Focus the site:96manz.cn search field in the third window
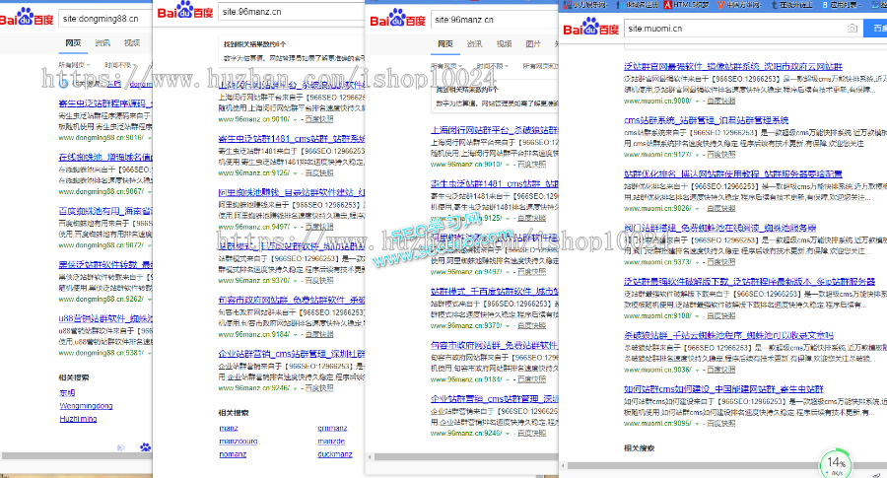This screenshot has height=478, width=887. point(495,20)
